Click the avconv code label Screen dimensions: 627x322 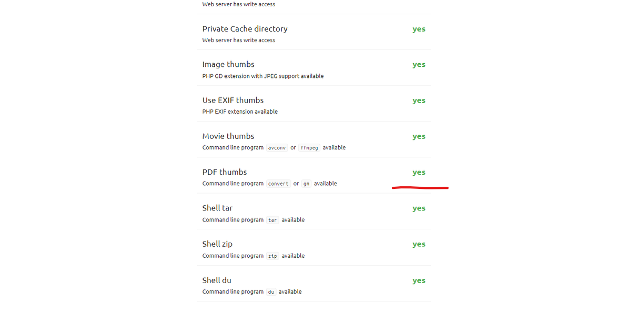point(277,148)
